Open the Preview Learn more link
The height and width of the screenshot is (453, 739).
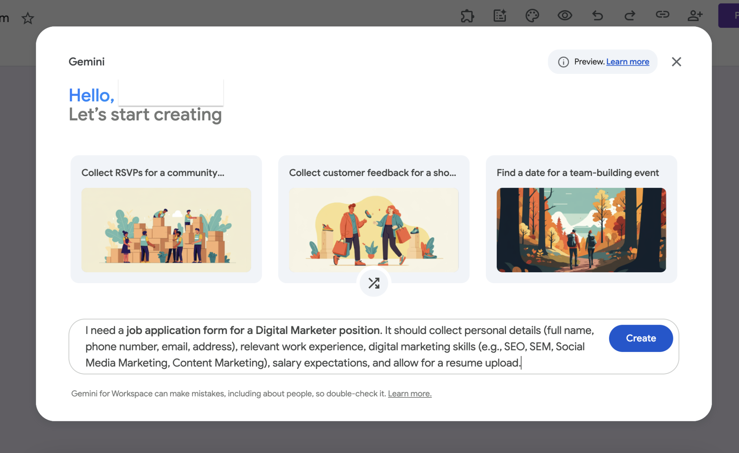click(628, 62)
